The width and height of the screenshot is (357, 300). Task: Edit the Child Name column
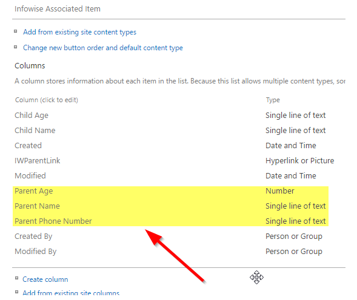click(x=35, y=130)
